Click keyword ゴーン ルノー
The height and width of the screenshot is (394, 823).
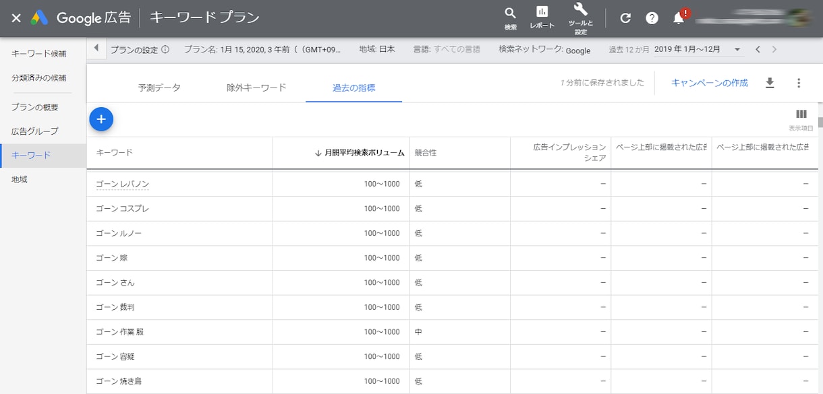click(x=119, y=234)
